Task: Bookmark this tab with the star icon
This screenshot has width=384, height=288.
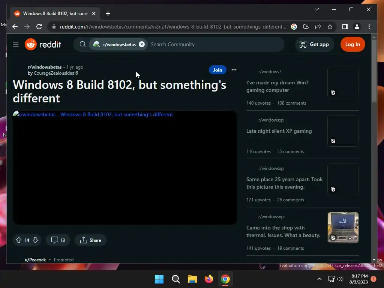Action: [x=330, y=27]
